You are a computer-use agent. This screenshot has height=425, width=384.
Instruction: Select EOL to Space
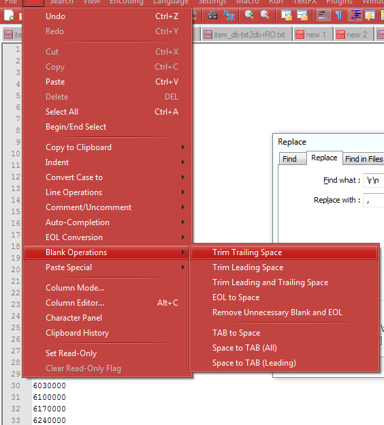click(284, 297)
